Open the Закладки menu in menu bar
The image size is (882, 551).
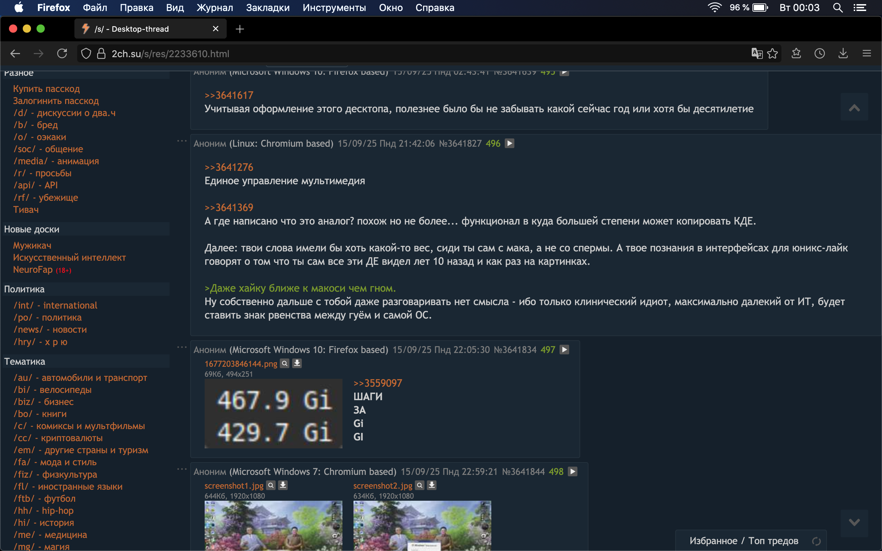(267, 8)
